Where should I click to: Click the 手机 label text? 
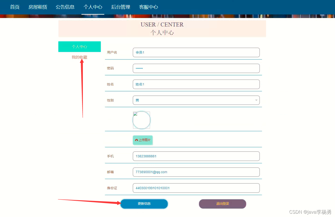(110, 156)
